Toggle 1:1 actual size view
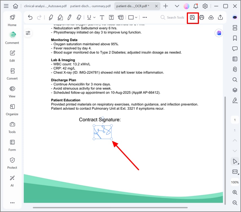 click(x=235, y=171)
